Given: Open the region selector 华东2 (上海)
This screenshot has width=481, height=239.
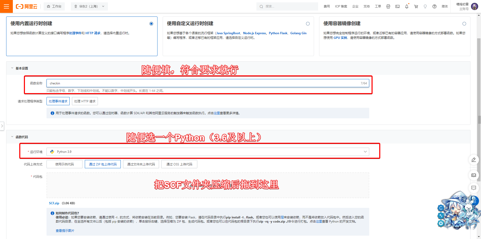Looking at the screenshot, I should click(89, 6).
